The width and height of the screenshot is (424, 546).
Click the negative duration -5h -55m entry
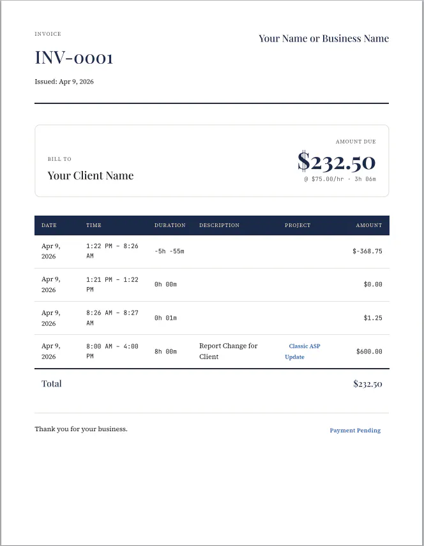coord(169,251)
